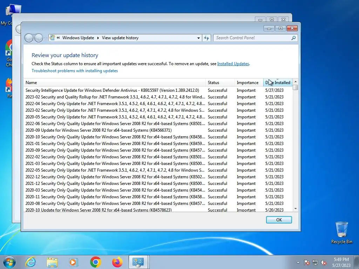
Task: Select 2020-09 Update KB4566371 row
Action: point(158,130)
